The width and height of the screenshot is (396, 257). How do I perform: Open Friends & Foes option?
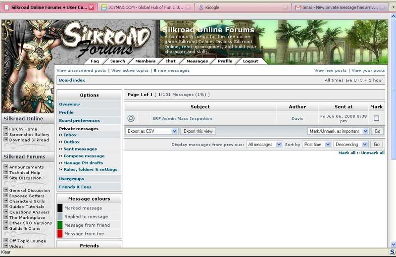[75, 187]
